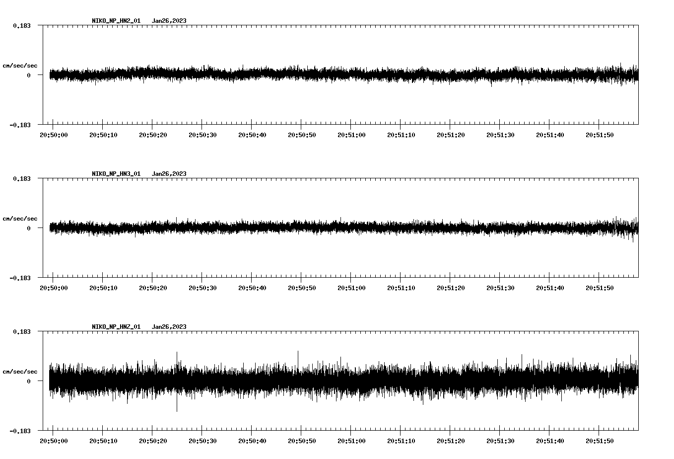Click the 20:50:00 time label under HN2 plot
674x459 pixels.
[54, 135]
